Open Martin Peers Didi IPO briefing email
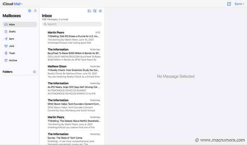This screenshot has height=145, width=247. [x=74, y=38]
